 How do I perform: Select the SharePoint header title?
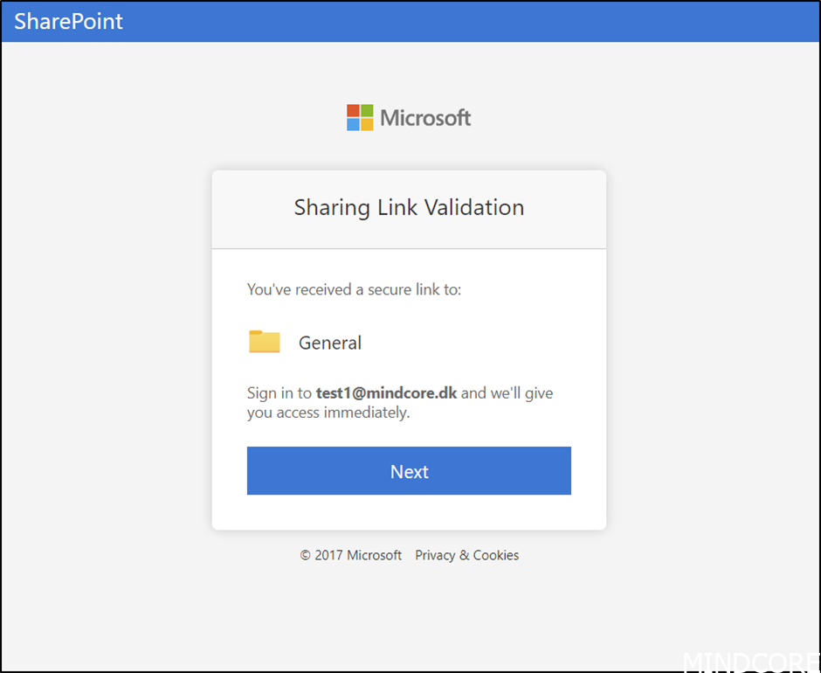point(69,22)
